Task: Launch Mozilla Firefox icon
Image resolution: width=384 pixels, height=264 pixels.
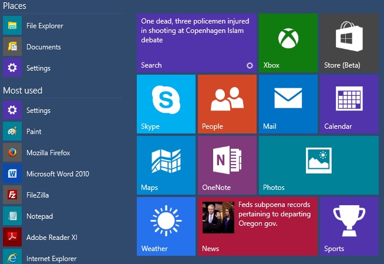Action: (x=12, y=152)
